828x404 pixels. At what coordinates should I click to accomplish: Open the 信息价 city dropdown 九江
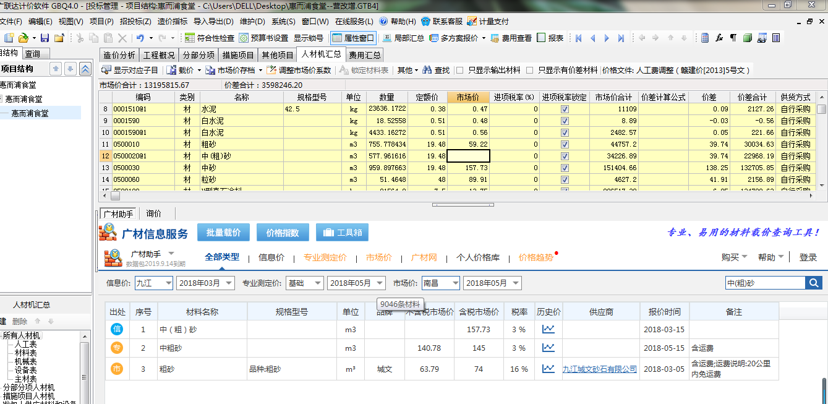tap(154, 283)
